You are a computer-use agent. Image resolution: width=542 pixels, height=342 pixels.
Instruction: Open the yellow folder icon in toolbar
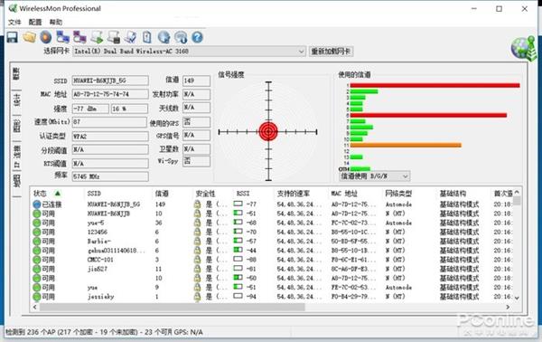point(30,37)
